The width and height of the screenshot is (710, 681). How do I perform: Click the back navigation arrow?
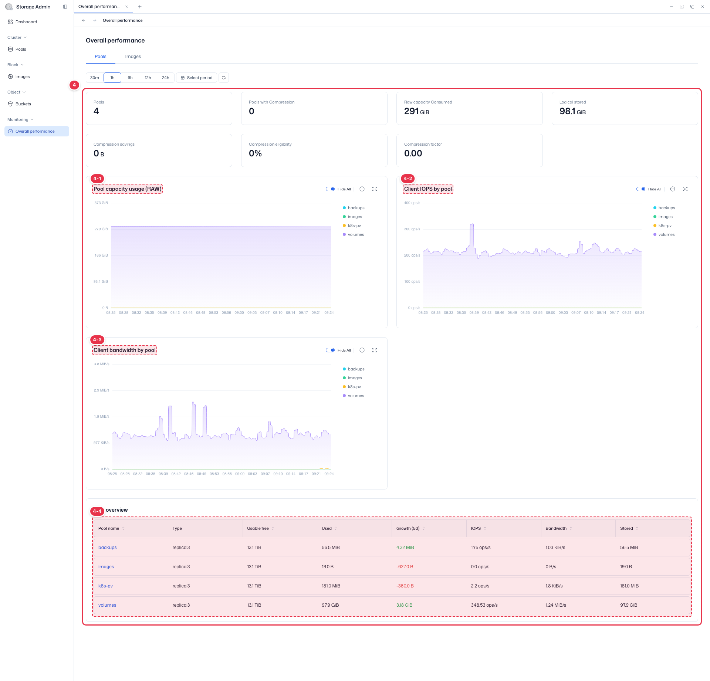tap(84, 20)
